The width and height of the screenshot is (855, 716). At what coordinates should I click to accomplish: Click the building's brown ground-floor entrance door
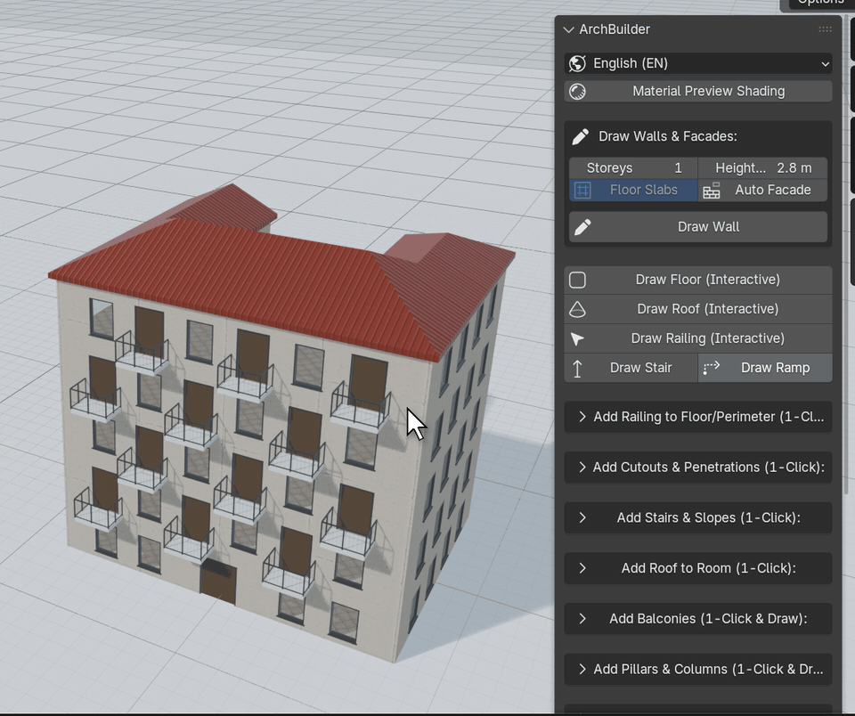click(x=218, y=582)
